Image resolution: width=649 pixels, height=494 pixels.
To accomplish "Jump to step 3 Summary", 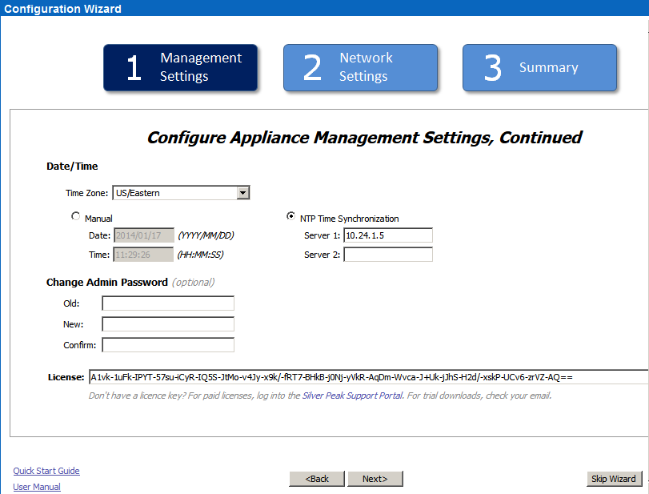I will [539, 67].
